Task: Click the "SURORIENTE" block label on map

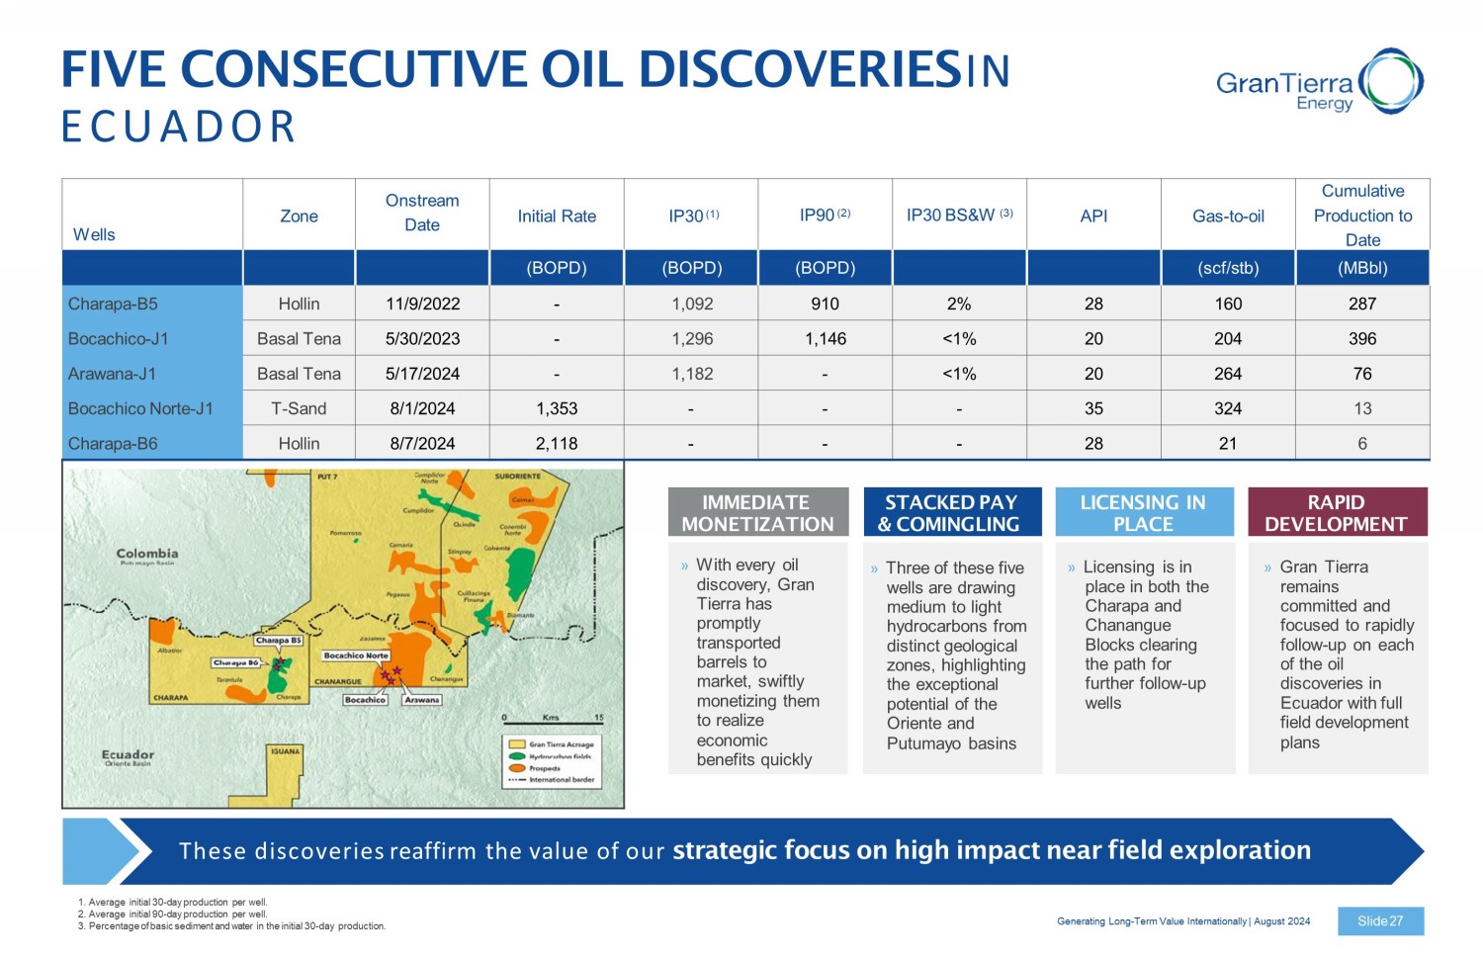Action: [x=518, y=476]
